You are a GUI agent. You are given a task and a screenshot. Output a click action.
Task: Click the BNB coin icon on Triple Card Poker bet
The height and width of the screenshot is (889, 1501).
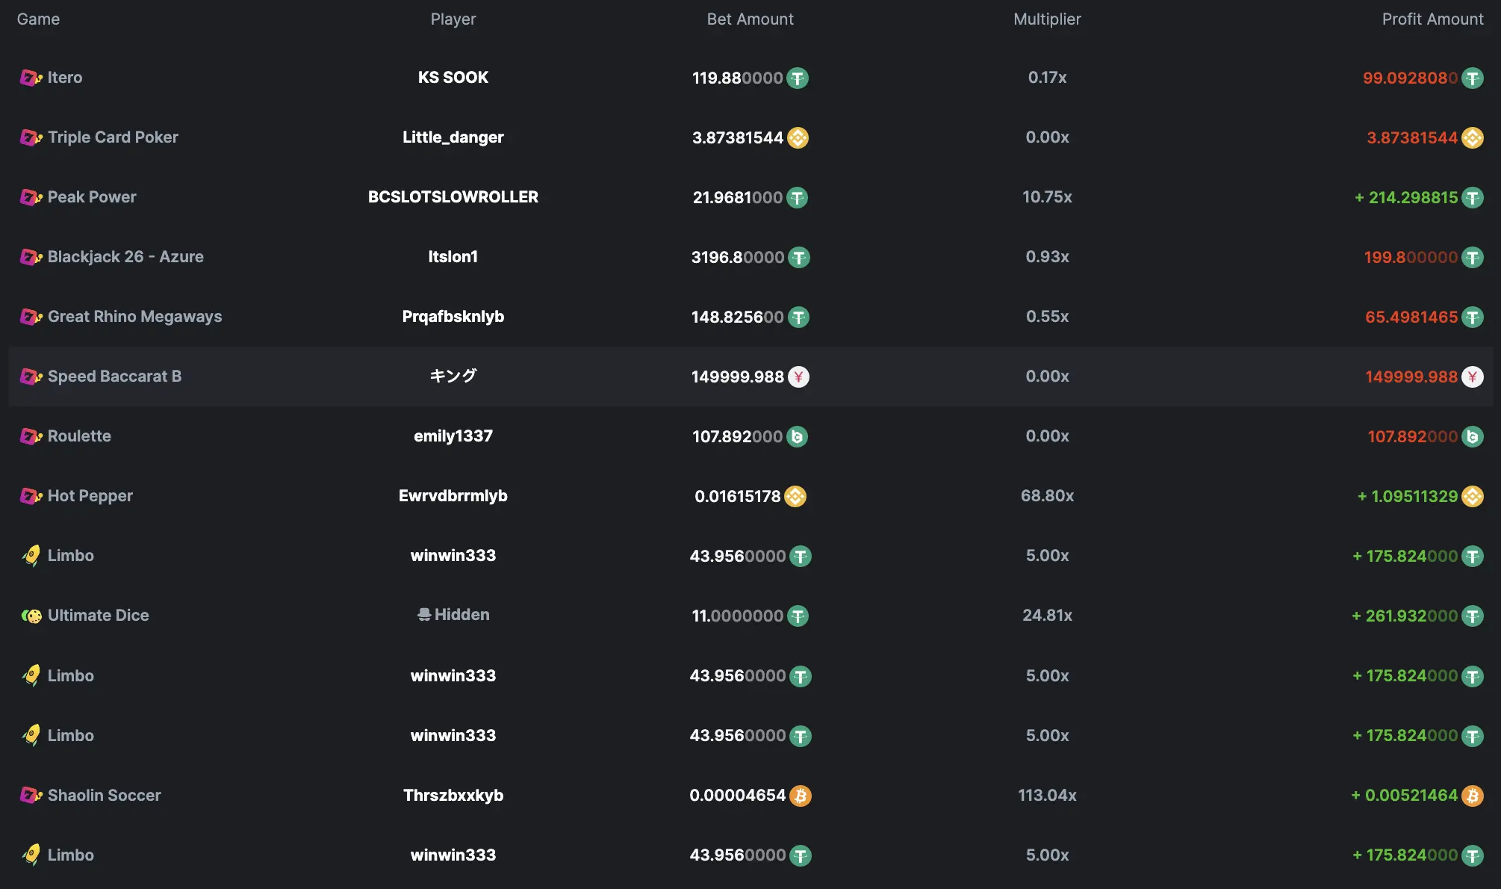tap(798, 137)
